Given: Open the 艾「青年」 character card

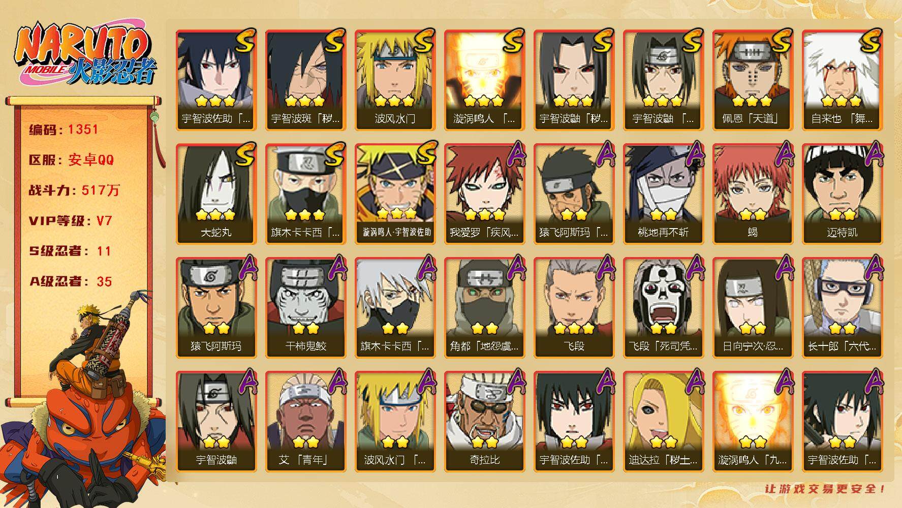Looking at the screenshot, I should coord(305,421).
